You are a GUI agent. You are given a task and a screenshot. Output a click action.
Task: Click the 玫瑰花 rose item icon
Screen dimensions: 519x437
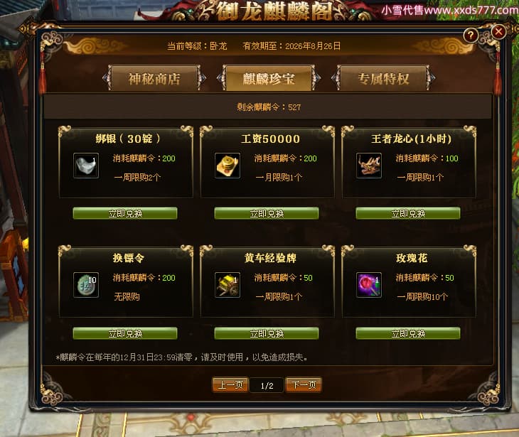coord(369,285)
